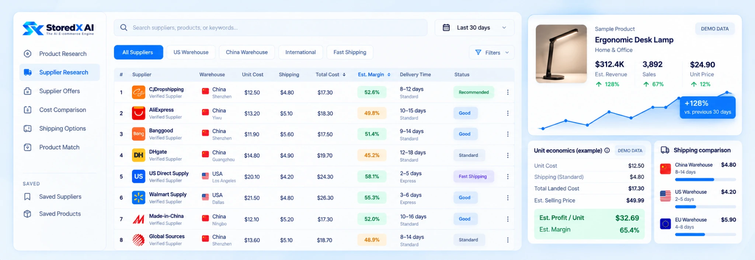The image size is (755, 260).
Task: Click the Ergonomic Desk Lamp title
Action: (x=634, y=40)
